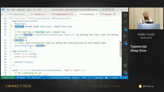This screenshot has width=164, height=92.
Task: Click the Copilot status icon in status bar
Action: (106, 78)
